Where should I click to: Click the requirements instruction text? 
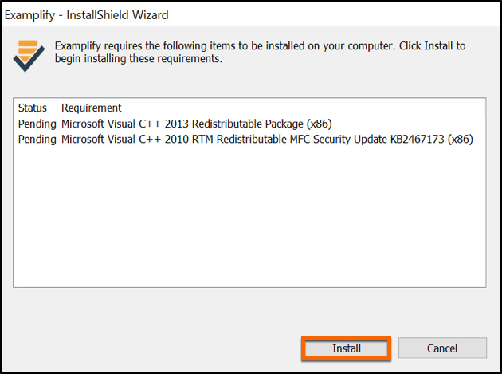[255, 52]
